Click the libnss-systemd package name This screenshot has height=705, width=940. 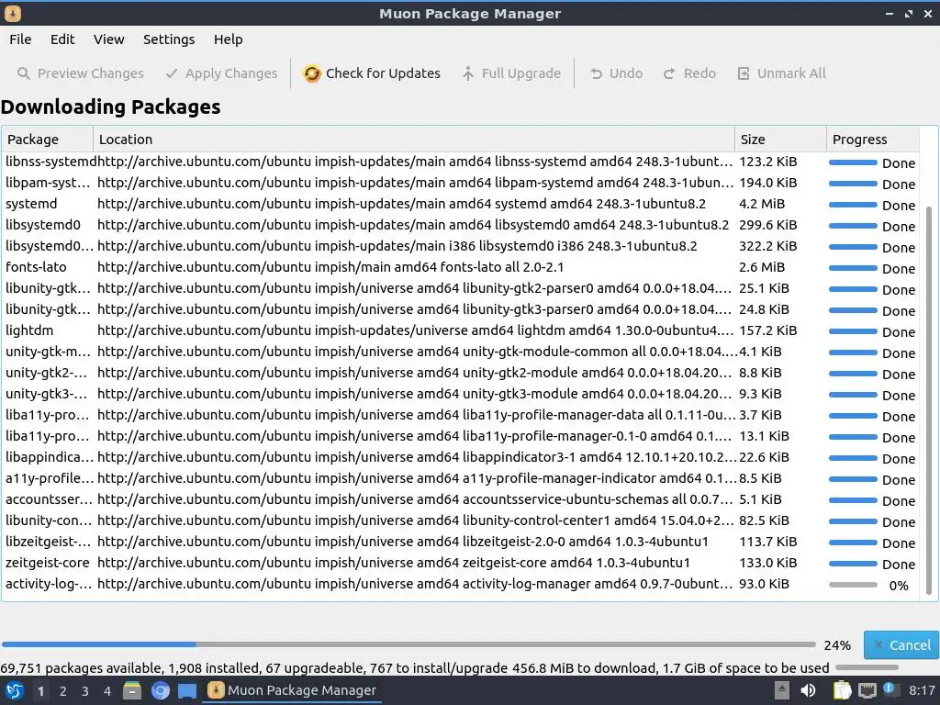(x=50, y=162)
